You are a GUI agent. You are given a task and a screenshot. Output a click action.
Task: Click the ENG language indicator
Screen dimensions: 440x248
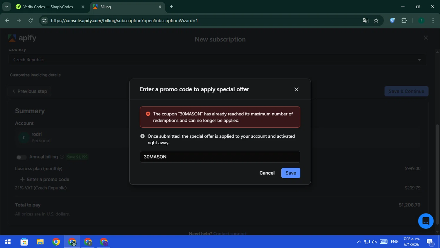[x=395, y=242]
